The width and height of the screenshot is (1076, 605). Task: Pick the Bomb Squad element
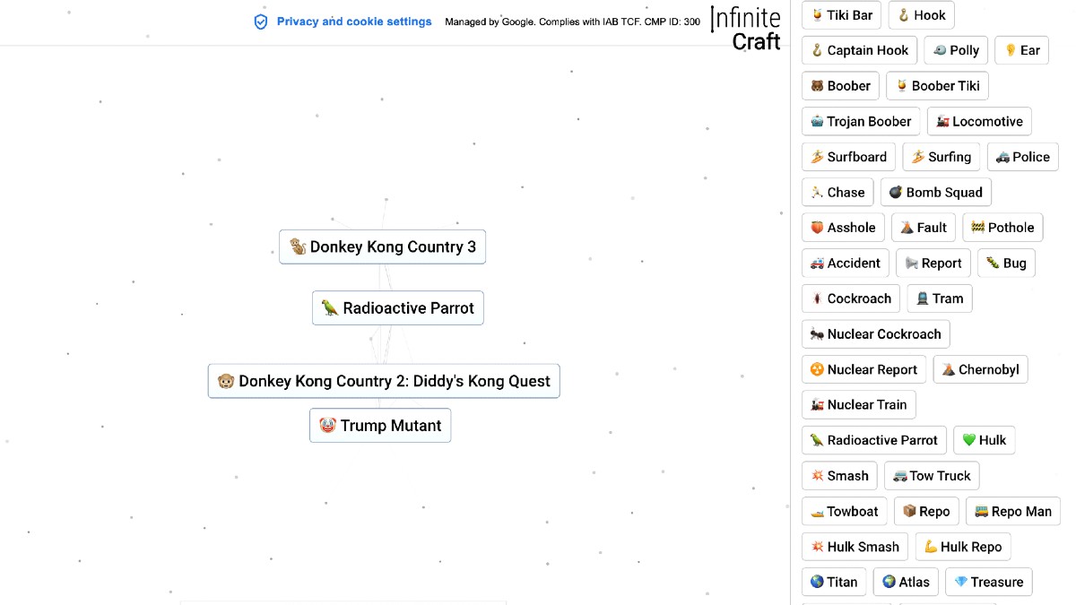coord(935,192)
